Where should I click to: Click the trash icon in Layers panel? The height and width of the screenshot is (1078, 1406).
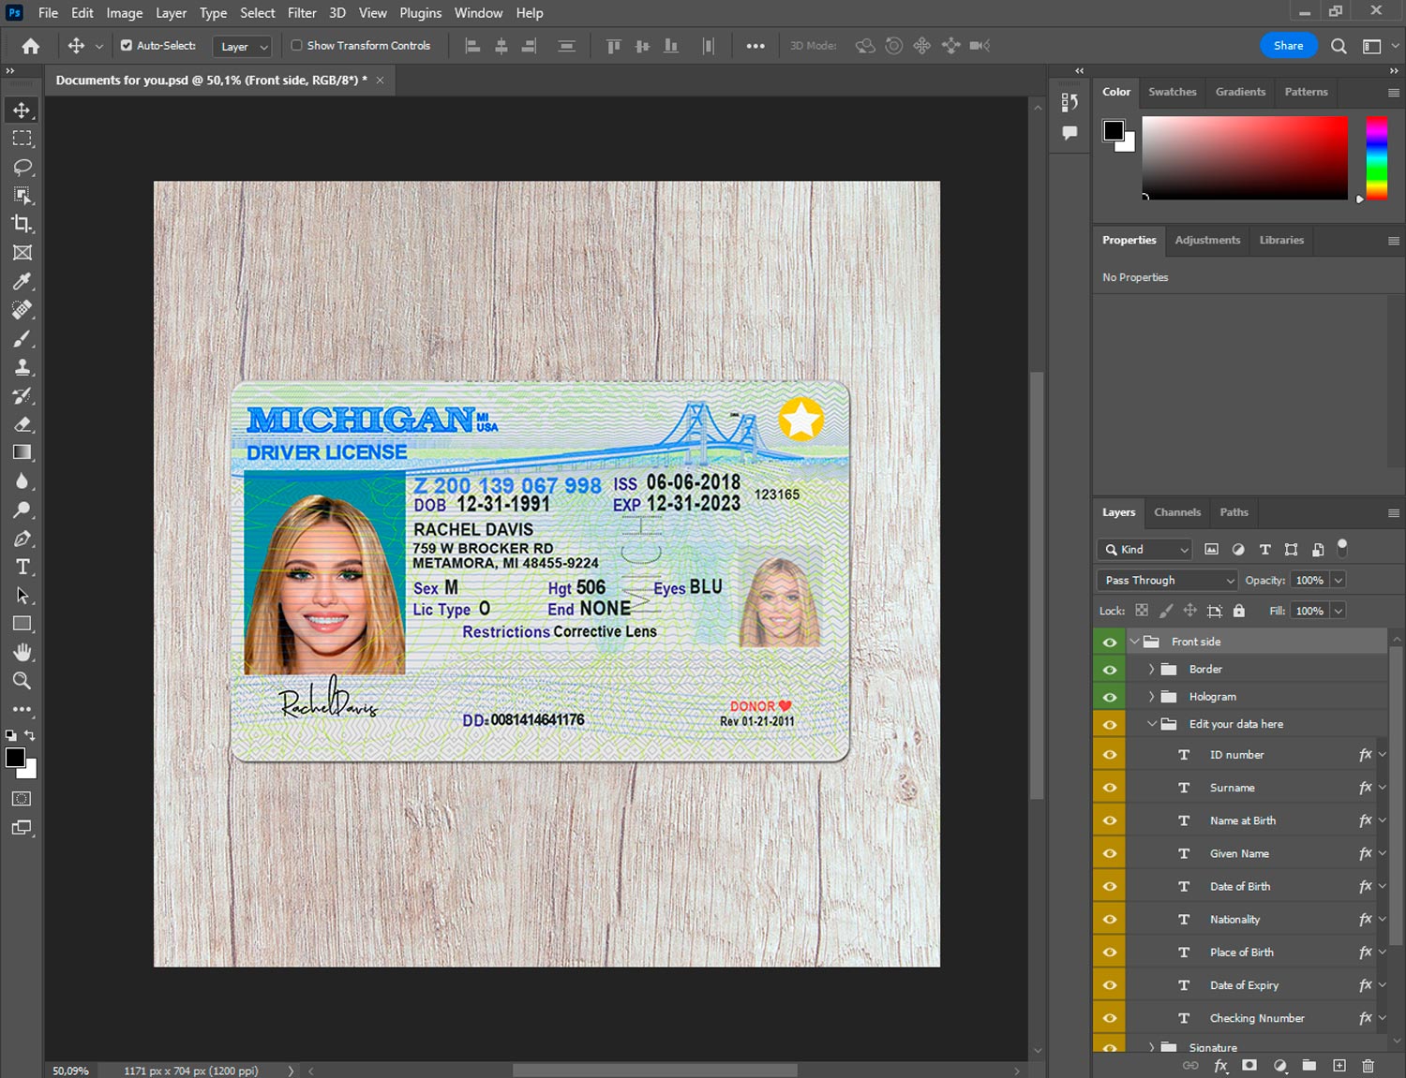click(x=1368, y=1066)
